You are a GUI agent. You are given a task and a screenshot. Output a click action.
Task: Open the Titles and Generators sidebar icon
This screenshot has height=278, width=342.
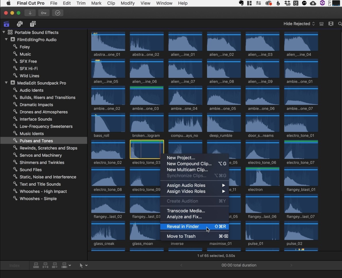pyautogui.click(x=32, y=24)
